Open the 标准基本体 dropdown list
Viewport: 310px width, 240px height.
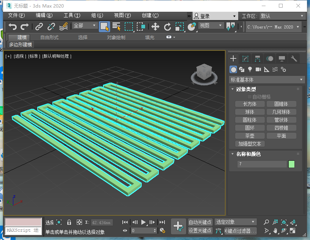(267, 80)
